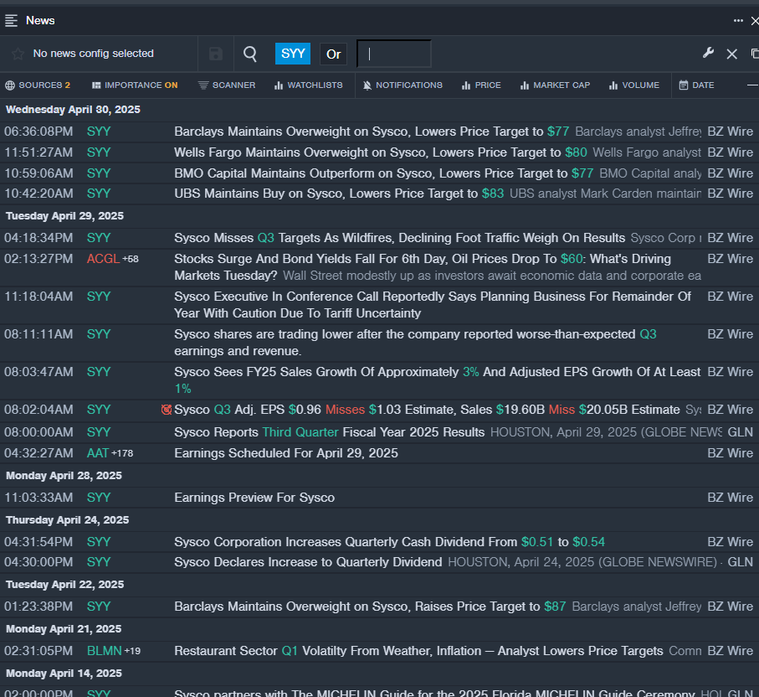This screenshot has height=697, width=759.
Task: Click the Thursday April 24, 2025 date header
Action: pyautogui.click(x=67, y=520)
